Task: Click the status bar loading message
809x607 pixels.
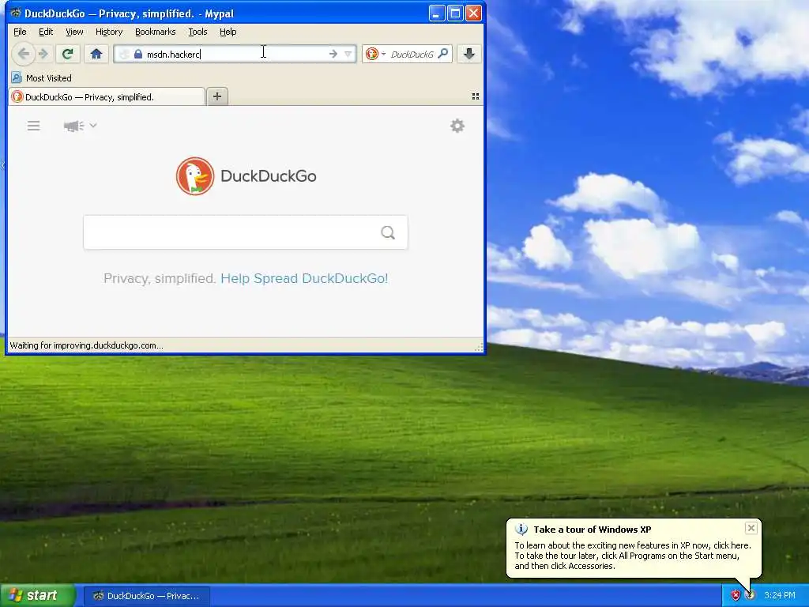Action: point(86,345)
